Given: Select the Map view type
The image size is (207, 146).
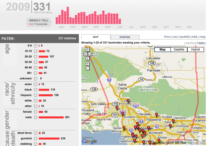Looking at the screenshot, I should click(x=163, y=49).
